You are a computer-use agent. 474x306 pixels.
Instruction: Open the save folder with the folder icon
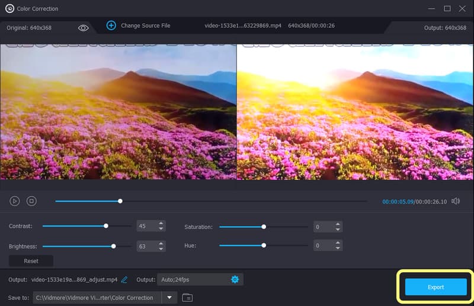coord(187,298)
